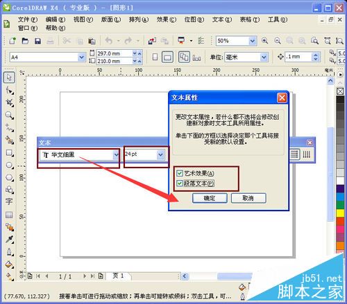
Task: Expand the 单位 毫米 units dropdown
Action: (264, 57)
